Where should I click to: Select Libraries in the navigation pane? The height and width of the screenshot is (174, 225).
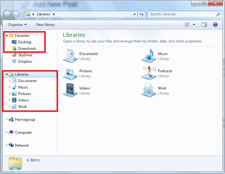(x=30, y=74)
